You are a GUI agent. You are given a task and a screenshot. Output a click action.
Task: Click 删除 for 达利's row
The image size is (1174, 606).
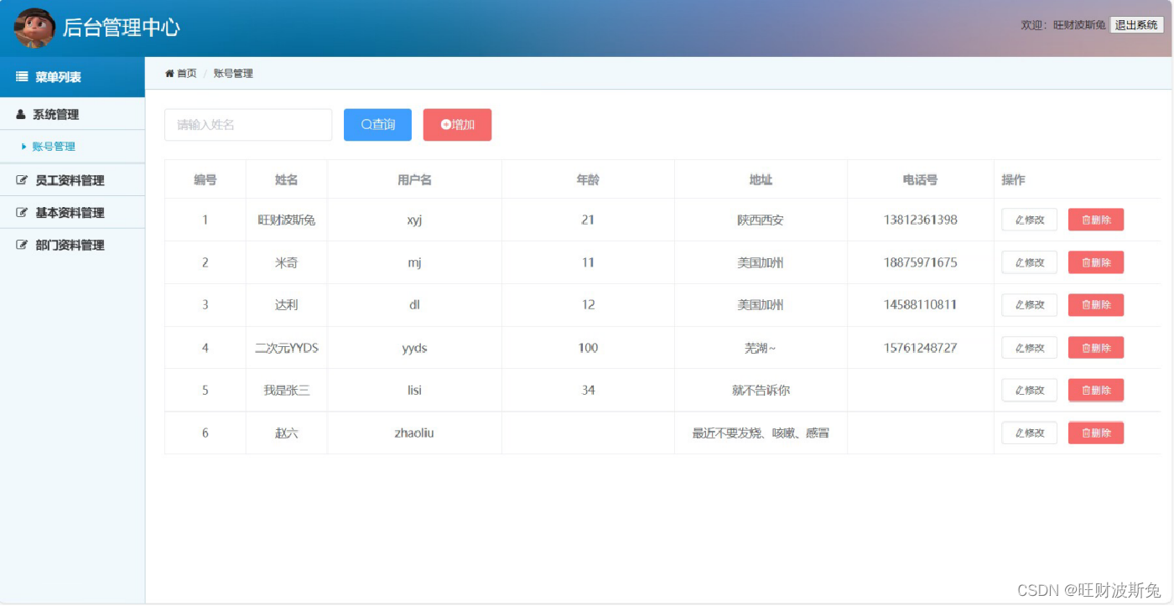click(x=1095, y=304)
